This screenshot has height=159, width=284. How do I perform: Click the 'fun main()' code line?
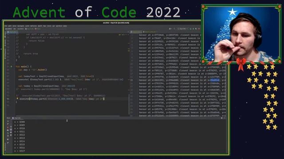pyautogui.click(x=24, y=67)
